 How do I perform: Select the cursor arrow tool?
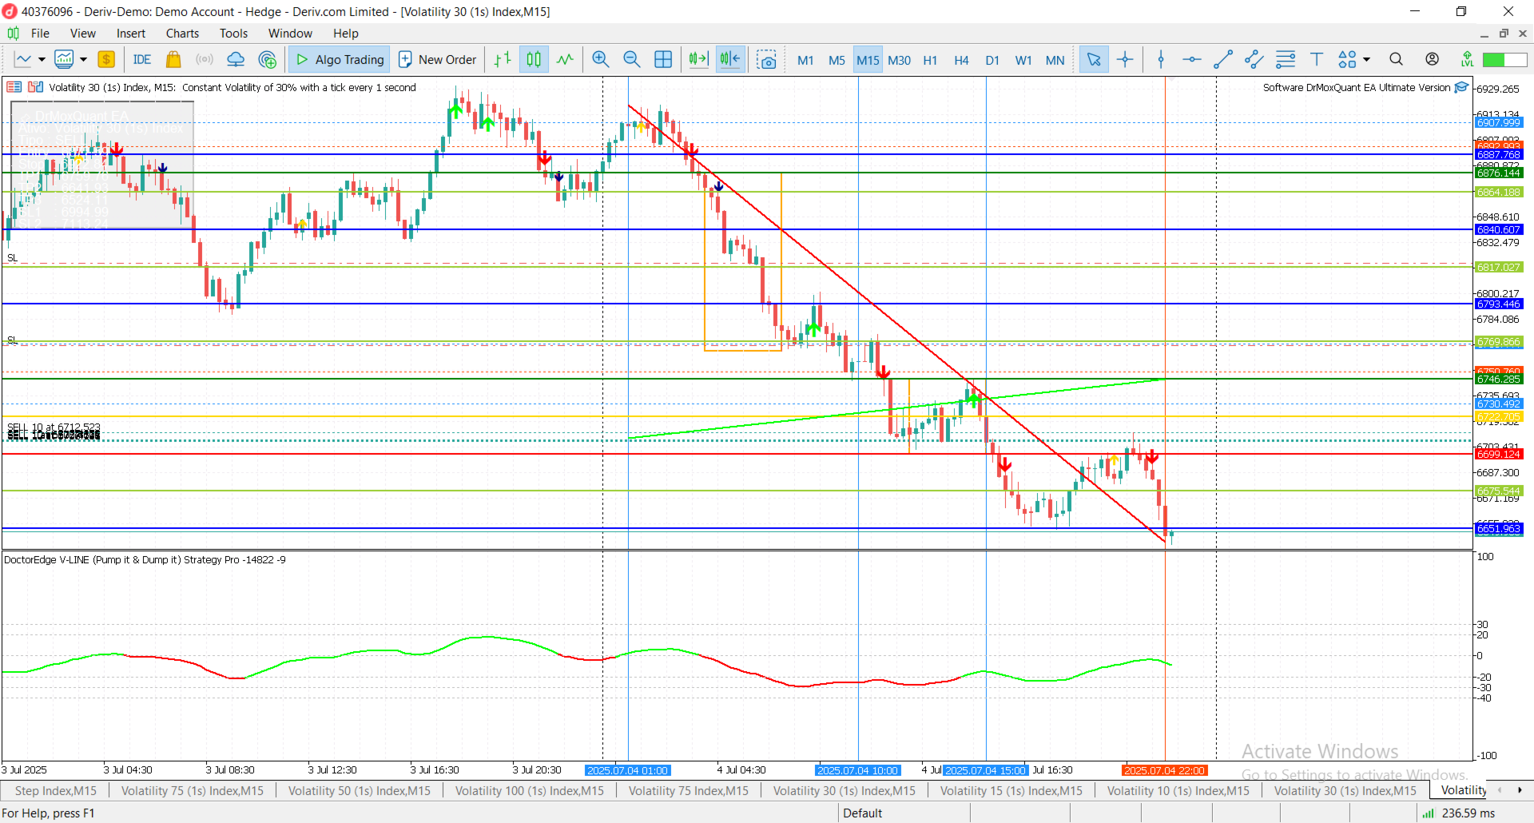click(x=1094, y=60)
